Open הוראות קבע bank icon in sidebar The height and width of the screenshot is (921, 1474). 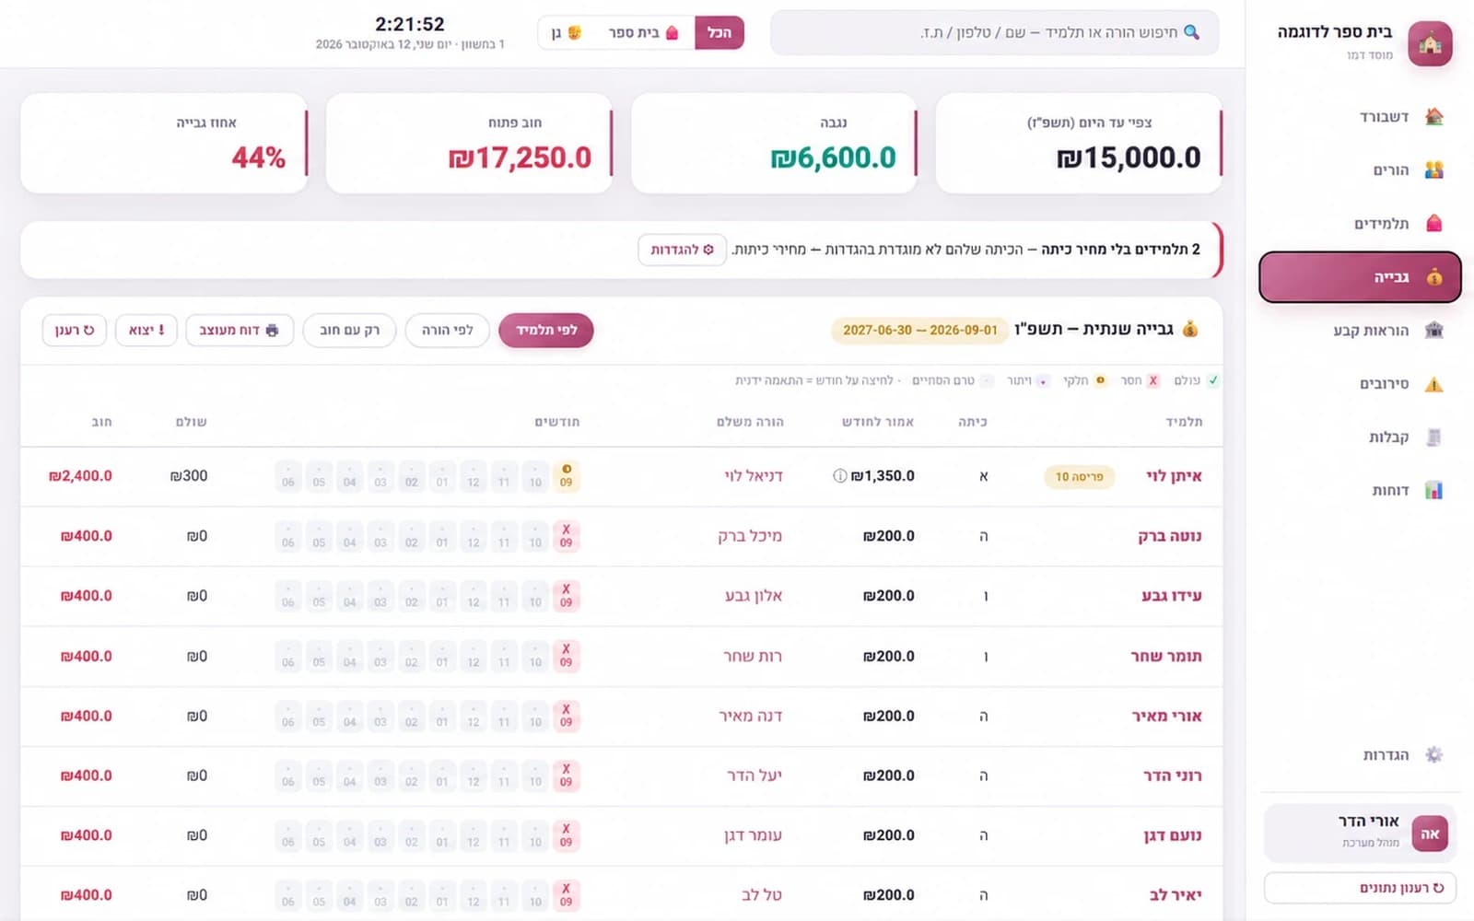click(1433, 331)
